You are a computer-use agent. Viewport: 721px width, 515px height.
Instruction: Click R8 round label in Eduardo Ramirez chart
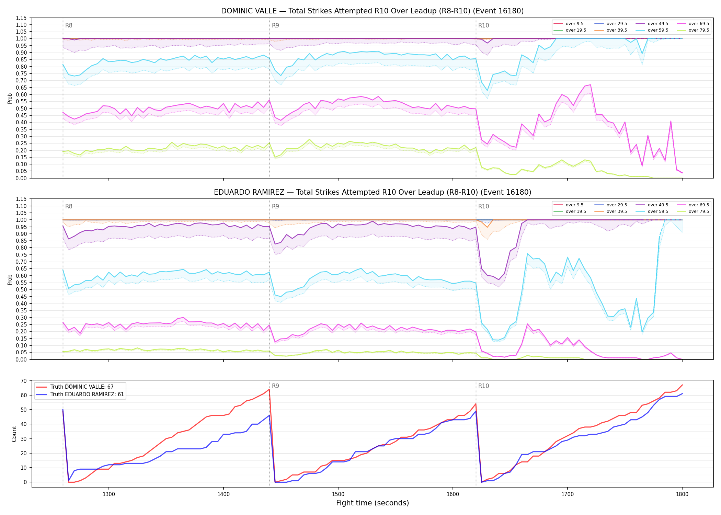point(69,206)
